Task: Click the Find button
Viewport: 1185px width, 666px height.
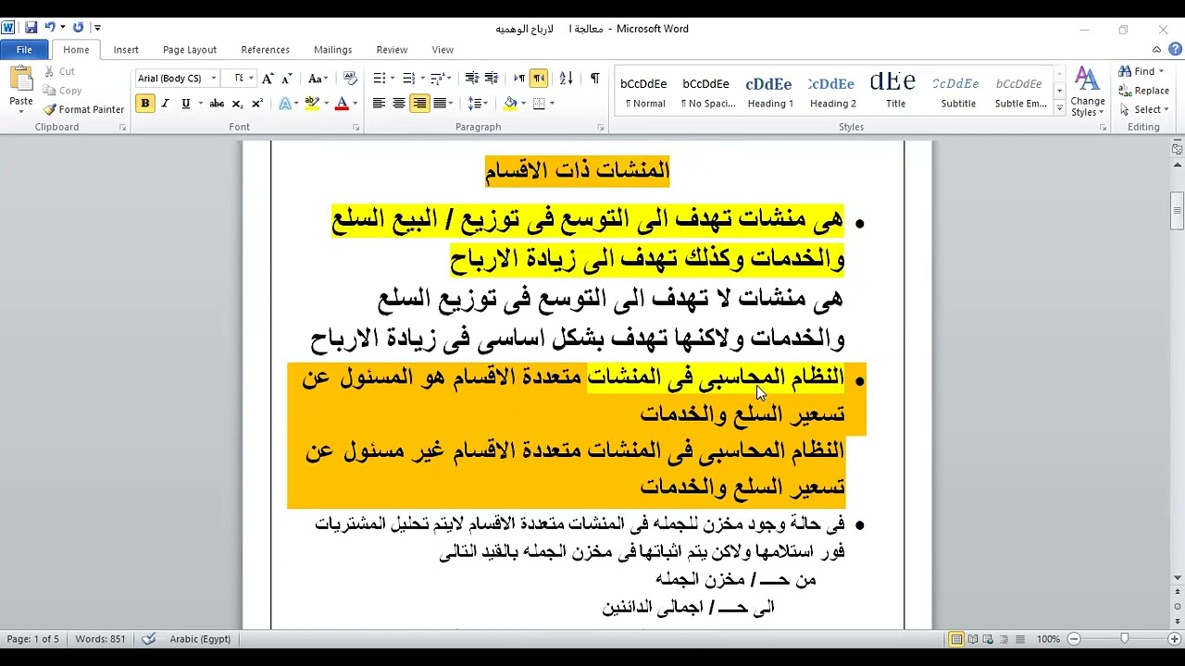Action: coord(1141,71)
